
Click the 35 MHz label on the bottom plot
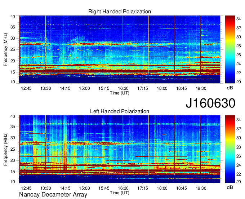point(13,127)
